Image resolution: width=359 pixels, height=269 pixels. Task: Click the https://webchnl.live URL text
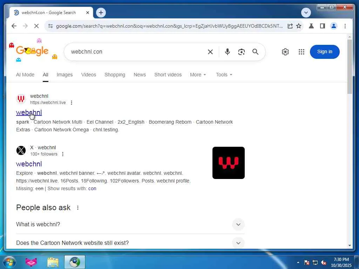(x=48, y=103)
